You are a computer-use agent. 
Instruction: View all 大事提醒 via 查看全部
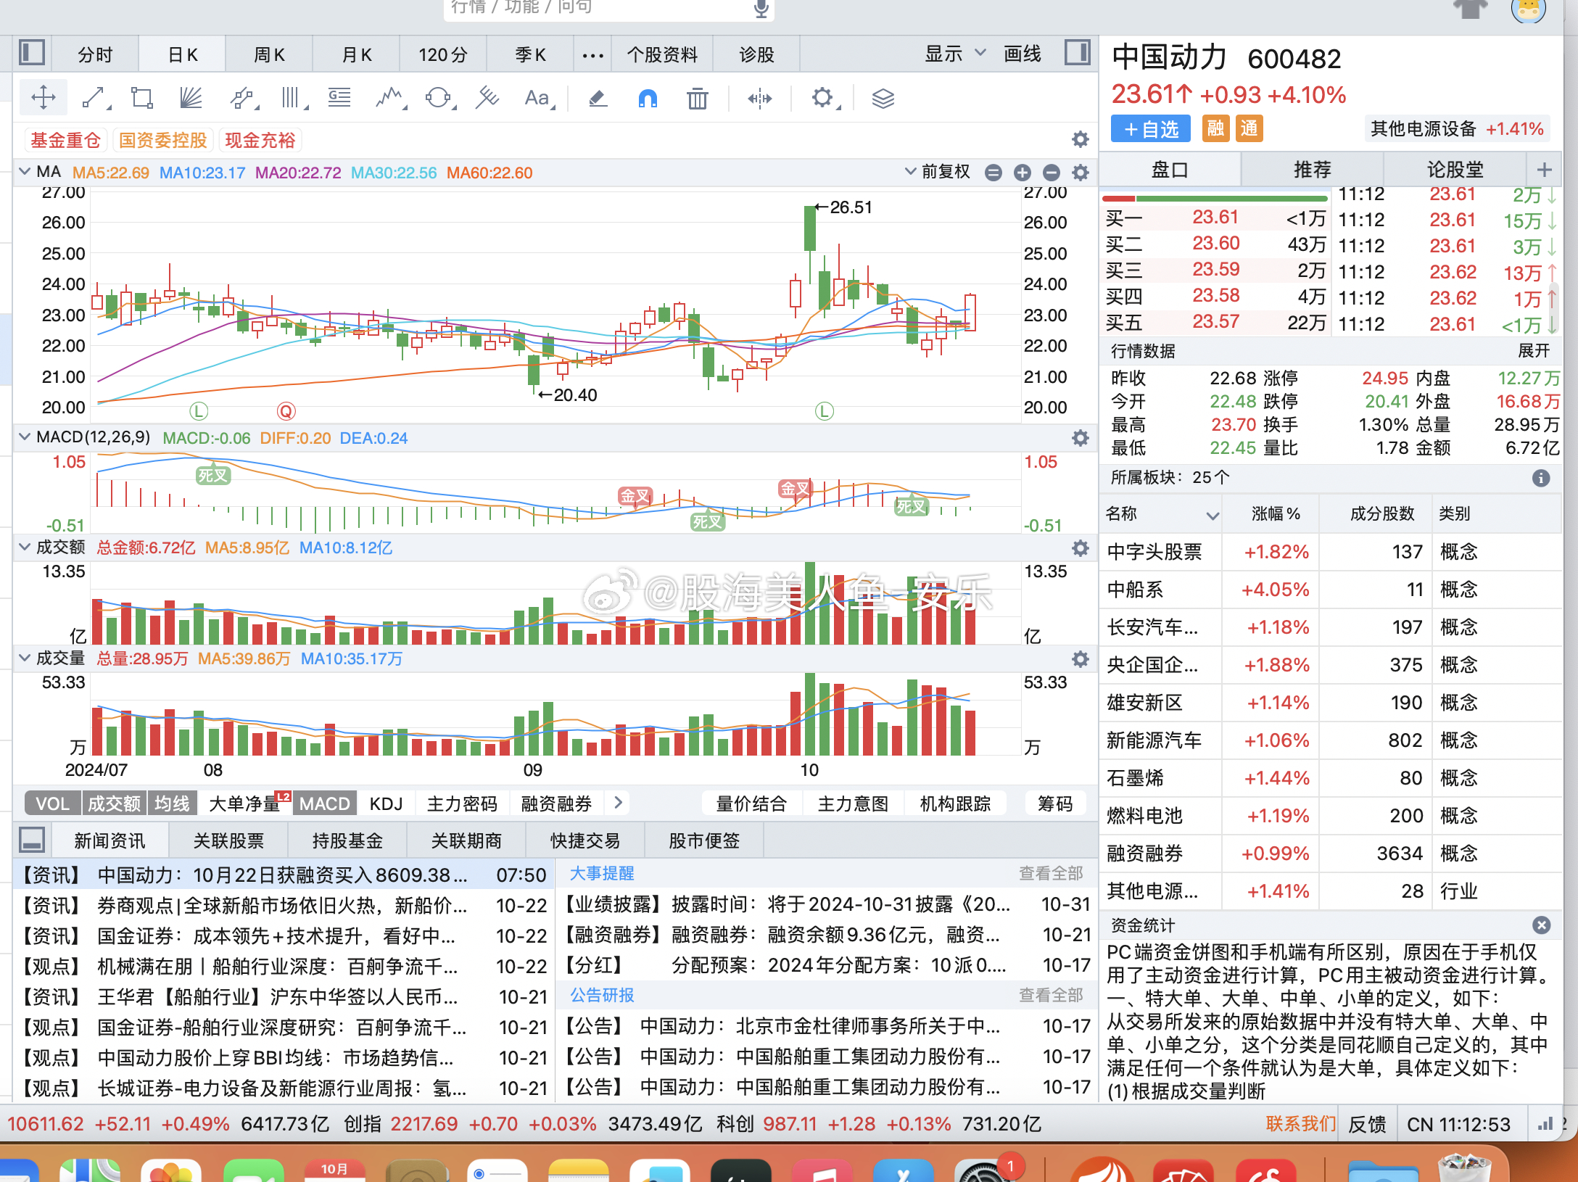[x=1051, y=873]
